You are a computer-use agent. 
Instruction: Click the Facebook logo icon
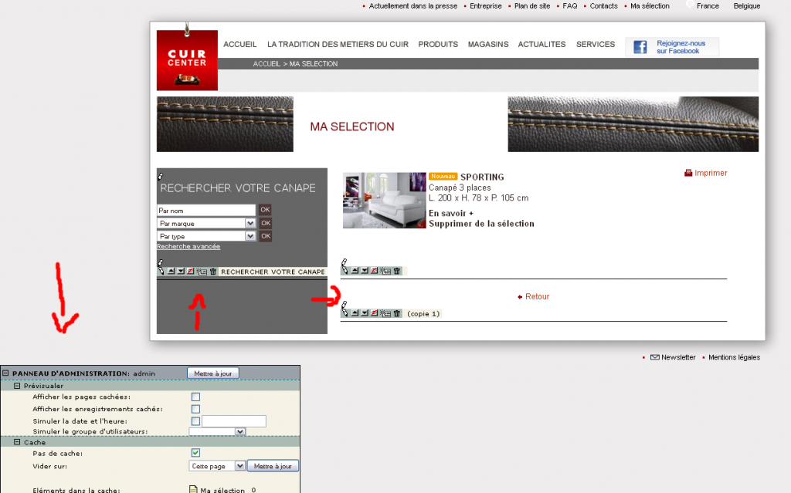pos(640,47)
